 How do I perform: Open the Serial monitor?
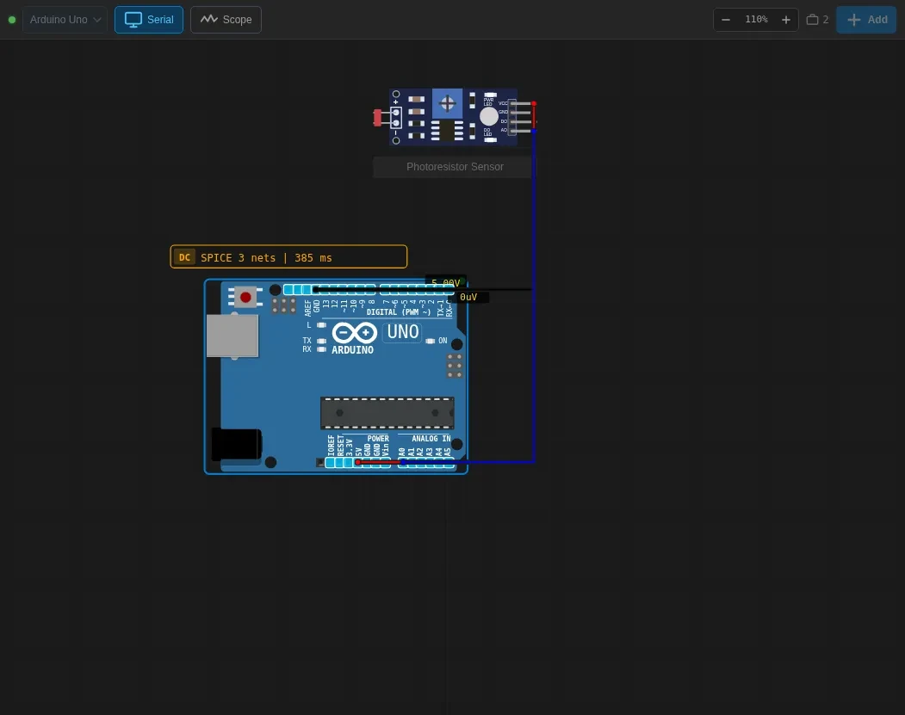tap(149, 20)
